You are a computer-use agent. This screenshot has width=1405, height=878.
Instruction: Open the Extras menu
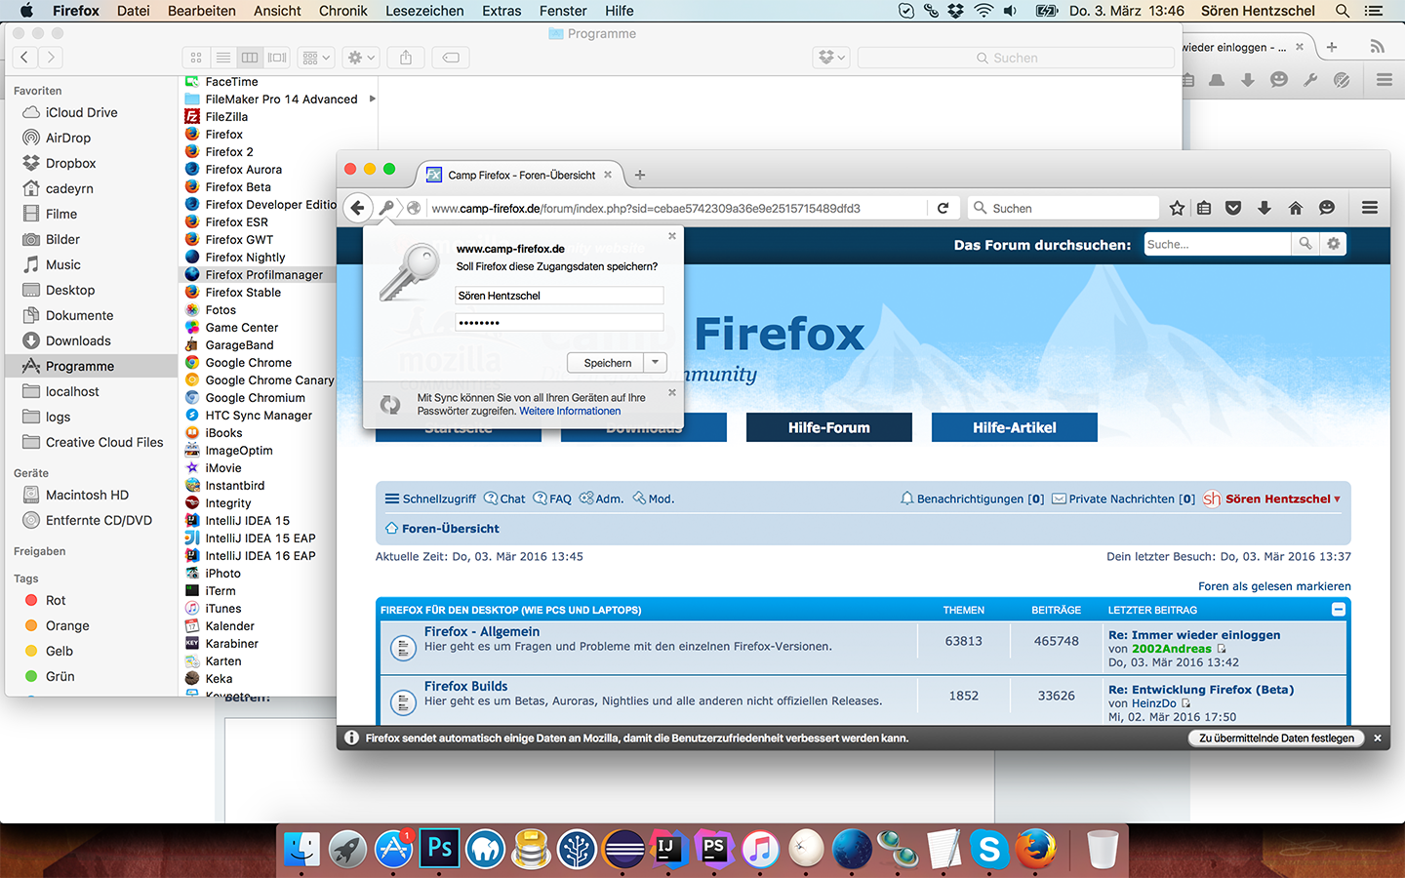(502, 11)
